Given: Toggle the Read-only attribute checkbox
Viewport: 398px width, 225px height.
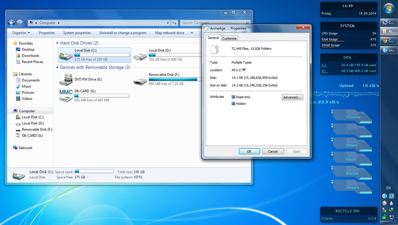Looking at the screenshot, I should coord(233,97).
